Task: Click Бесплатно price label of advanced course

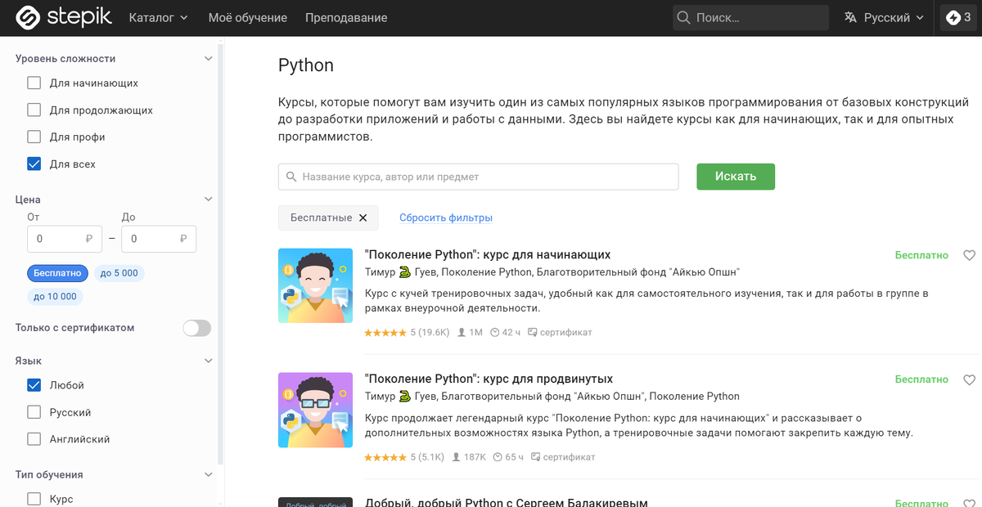Action: (921, 379)
